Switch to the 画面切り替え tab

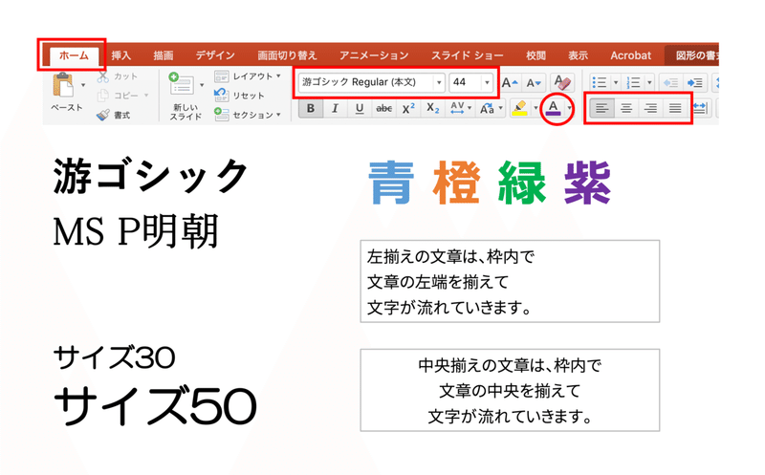[287, 55]
